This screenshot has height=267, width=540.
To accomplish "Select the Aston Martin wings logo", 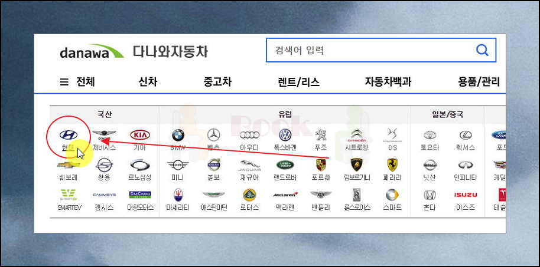I will point(213,195).
